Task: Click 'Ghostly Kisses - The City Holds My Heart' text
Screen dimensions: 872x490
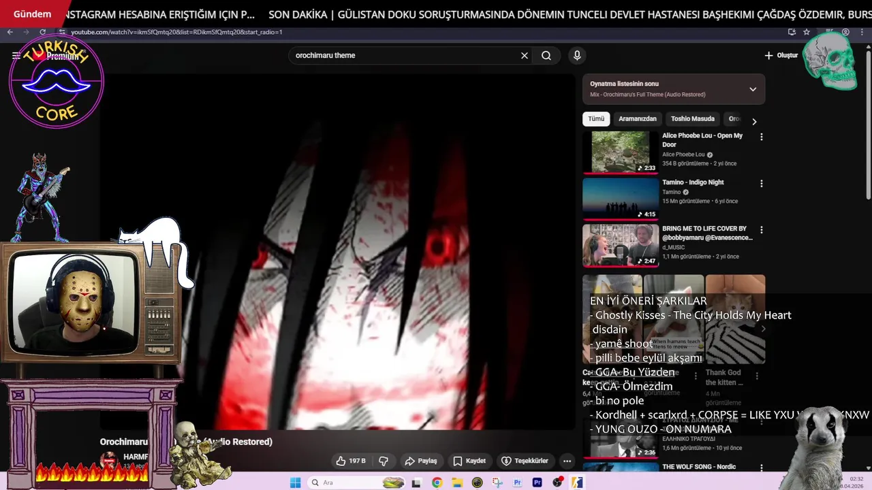Action: point(694,315)
